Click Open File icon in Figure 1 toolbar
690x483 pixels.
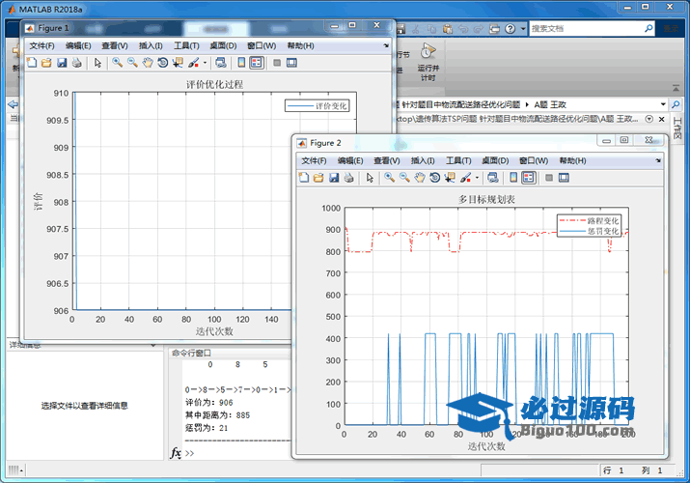(x=46, y=63)
